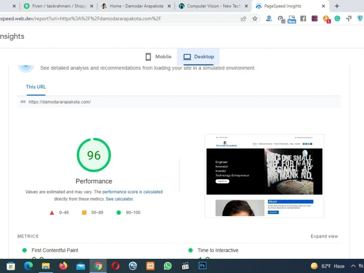Click the green dot beside First Contentful Paint

[x=24, y=250]
